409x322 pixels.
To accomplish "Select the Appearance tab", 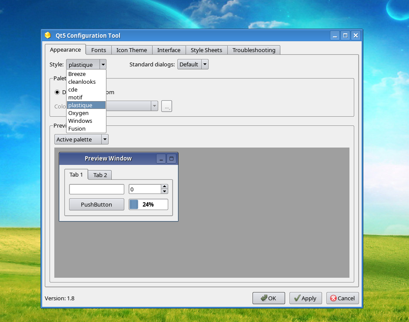I will point(65,49).
